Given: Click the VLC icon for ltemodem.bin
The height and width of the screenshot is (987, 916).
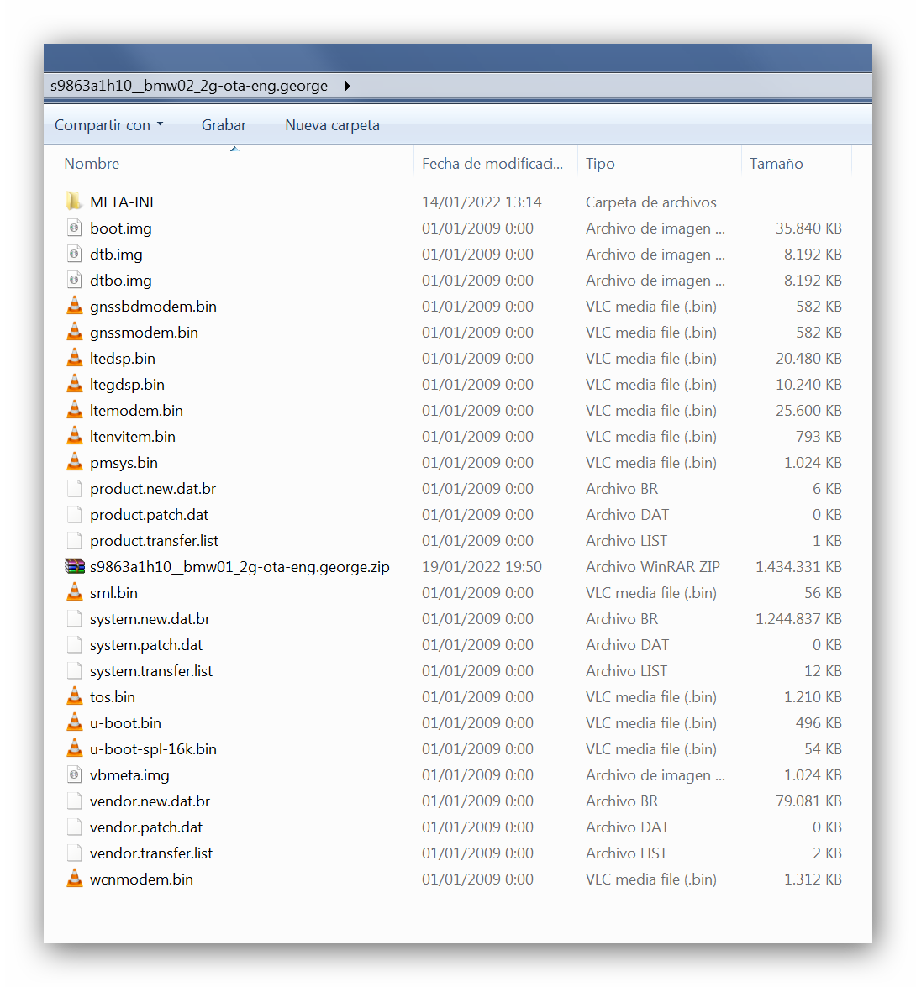Looking at the screenshot, I should tap(74, 410).
